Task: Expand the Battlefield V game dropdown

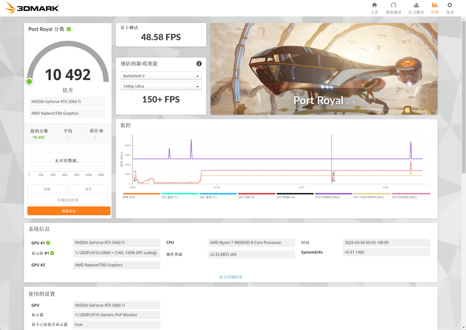Action: point(161,76)
